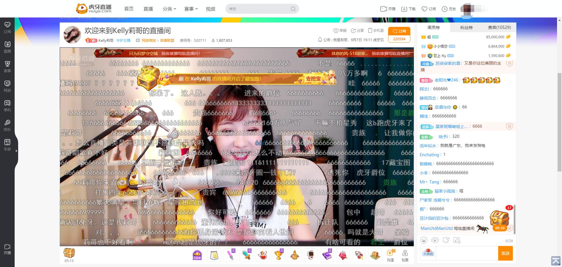Select the gold trophy gift
Image resolution: width=562 pixels, height=267 pixels.
tap(278, 255)
